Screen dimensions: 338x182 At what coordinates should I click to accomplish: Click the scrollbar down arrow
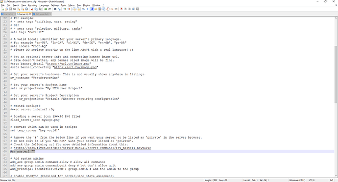(x=336, y=176)
